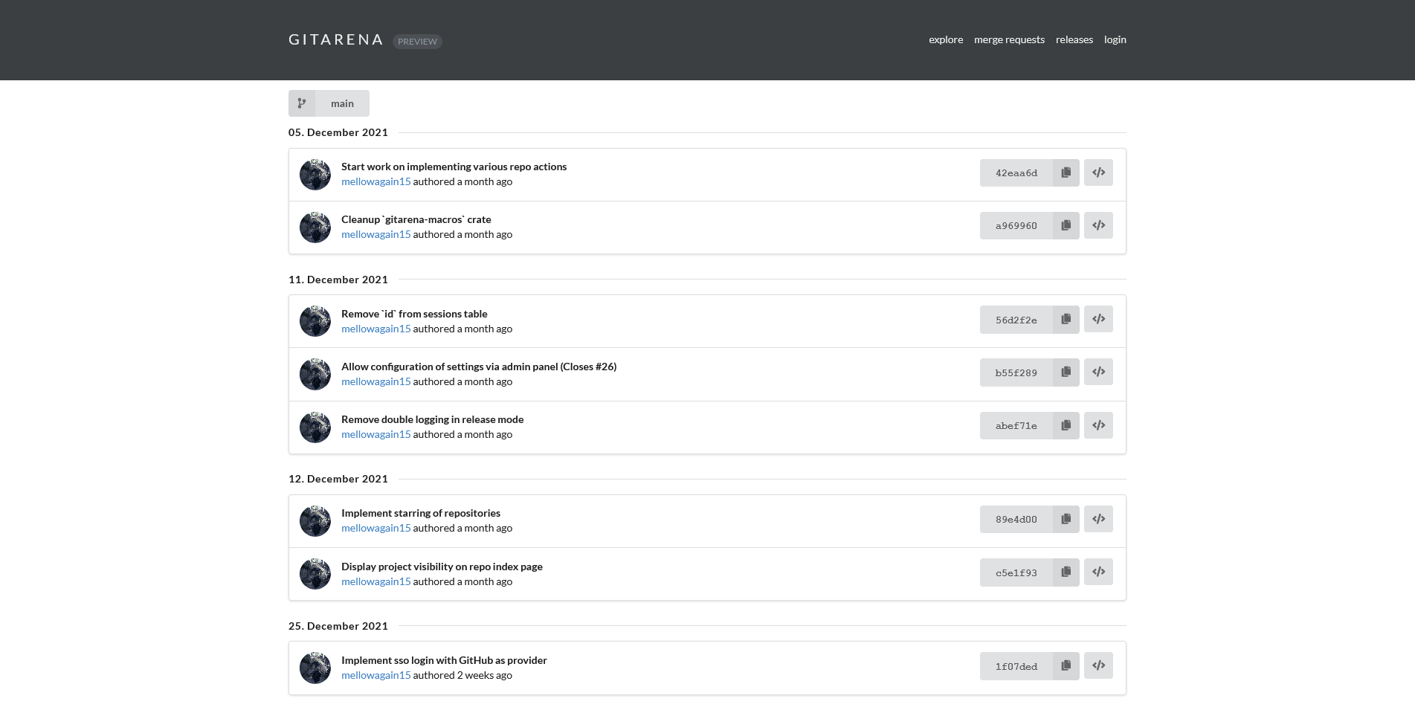
Task: Copy commit hash b55f289 to clipboard
Action: (x=1066, y=372)
